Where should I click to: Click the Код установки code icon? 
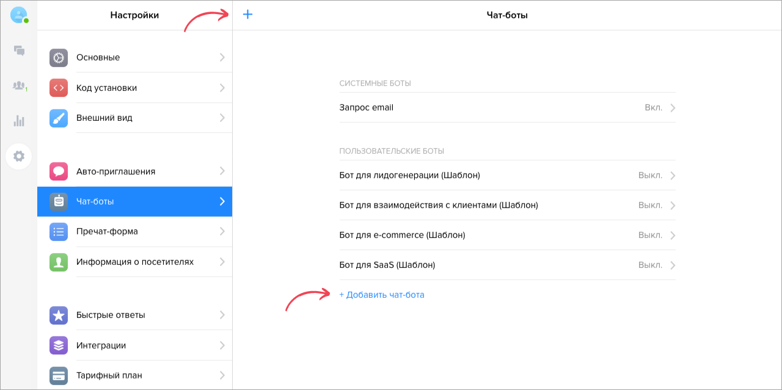pyautogui.click(x=59, y=88)
